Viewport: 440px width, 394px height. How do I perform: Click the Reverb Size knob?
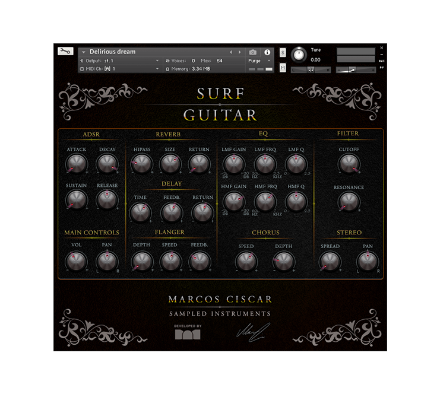click(x=170, y=164)
